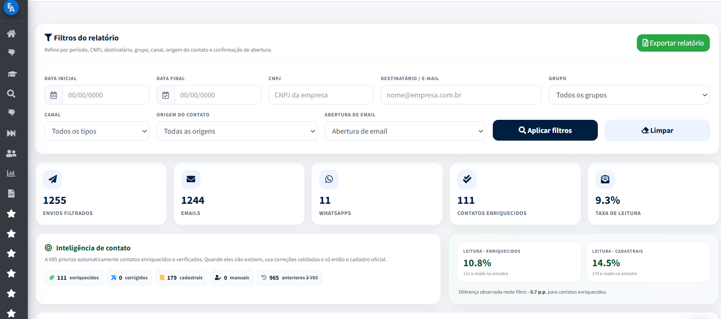Click the double-check icon on Contatos Enriquecidos card

point(467,179)
